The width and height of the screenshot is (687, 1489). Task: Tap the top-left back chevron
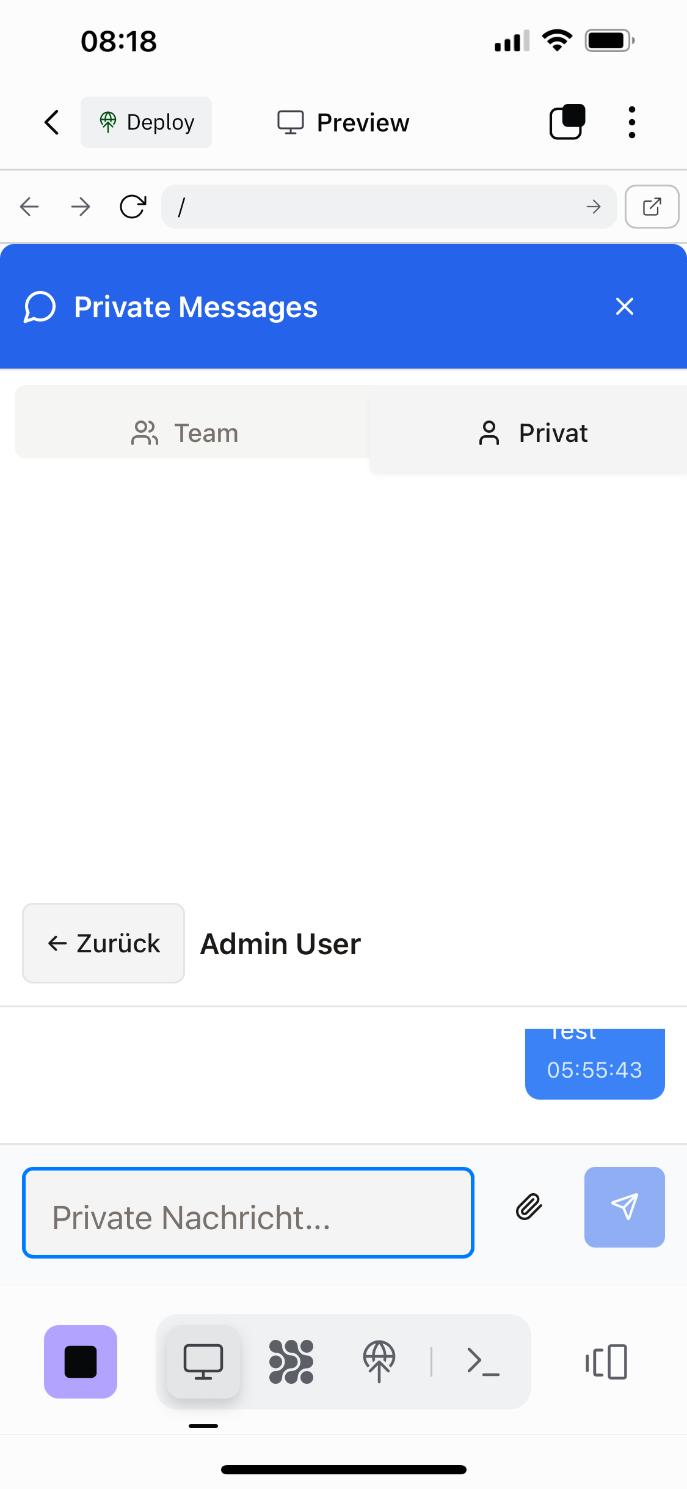[x=53, y=122]
